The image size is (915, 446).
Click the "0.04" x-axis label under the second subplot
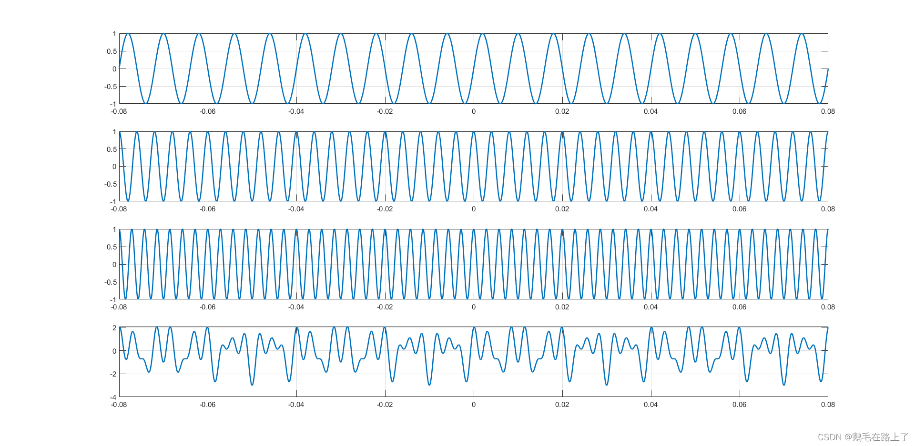[651, 209]
